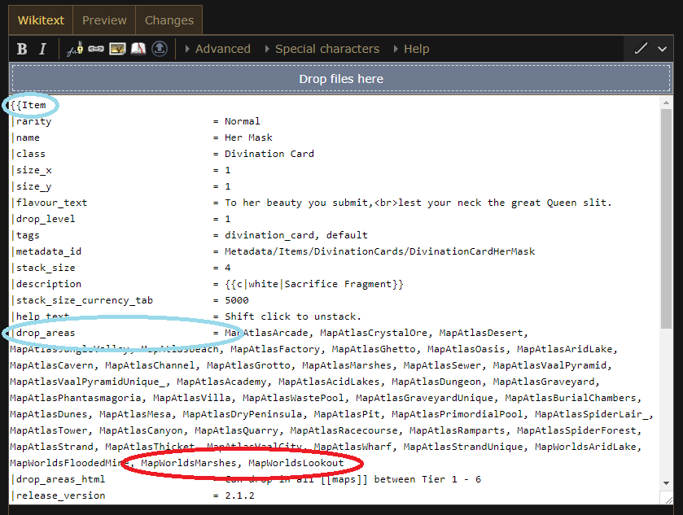Expand the Advanced toolbar section
This screenshot has width=683, height=515.
point(218,49)
